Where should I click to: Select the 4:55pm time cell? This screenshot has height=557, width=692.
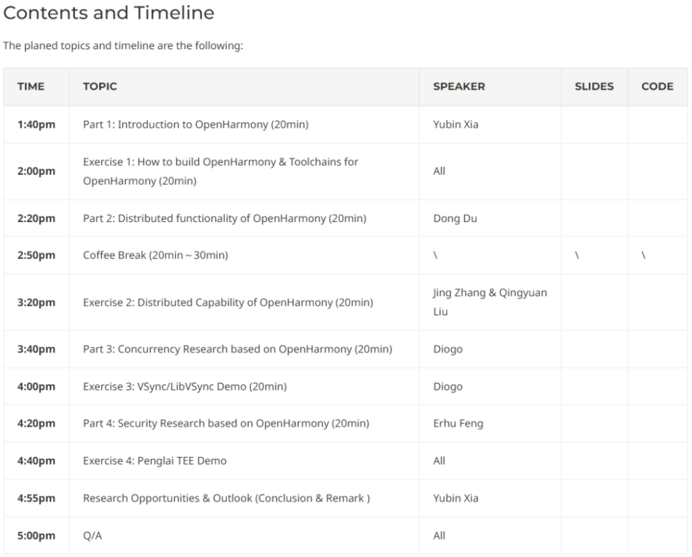(36, 498)
